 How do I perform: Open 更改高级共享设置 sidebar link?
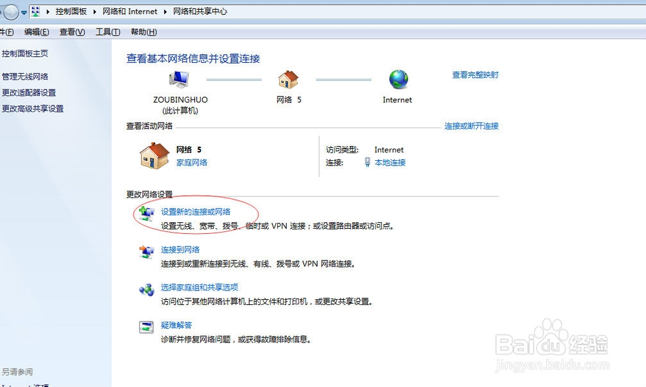[x=32, y=109]
